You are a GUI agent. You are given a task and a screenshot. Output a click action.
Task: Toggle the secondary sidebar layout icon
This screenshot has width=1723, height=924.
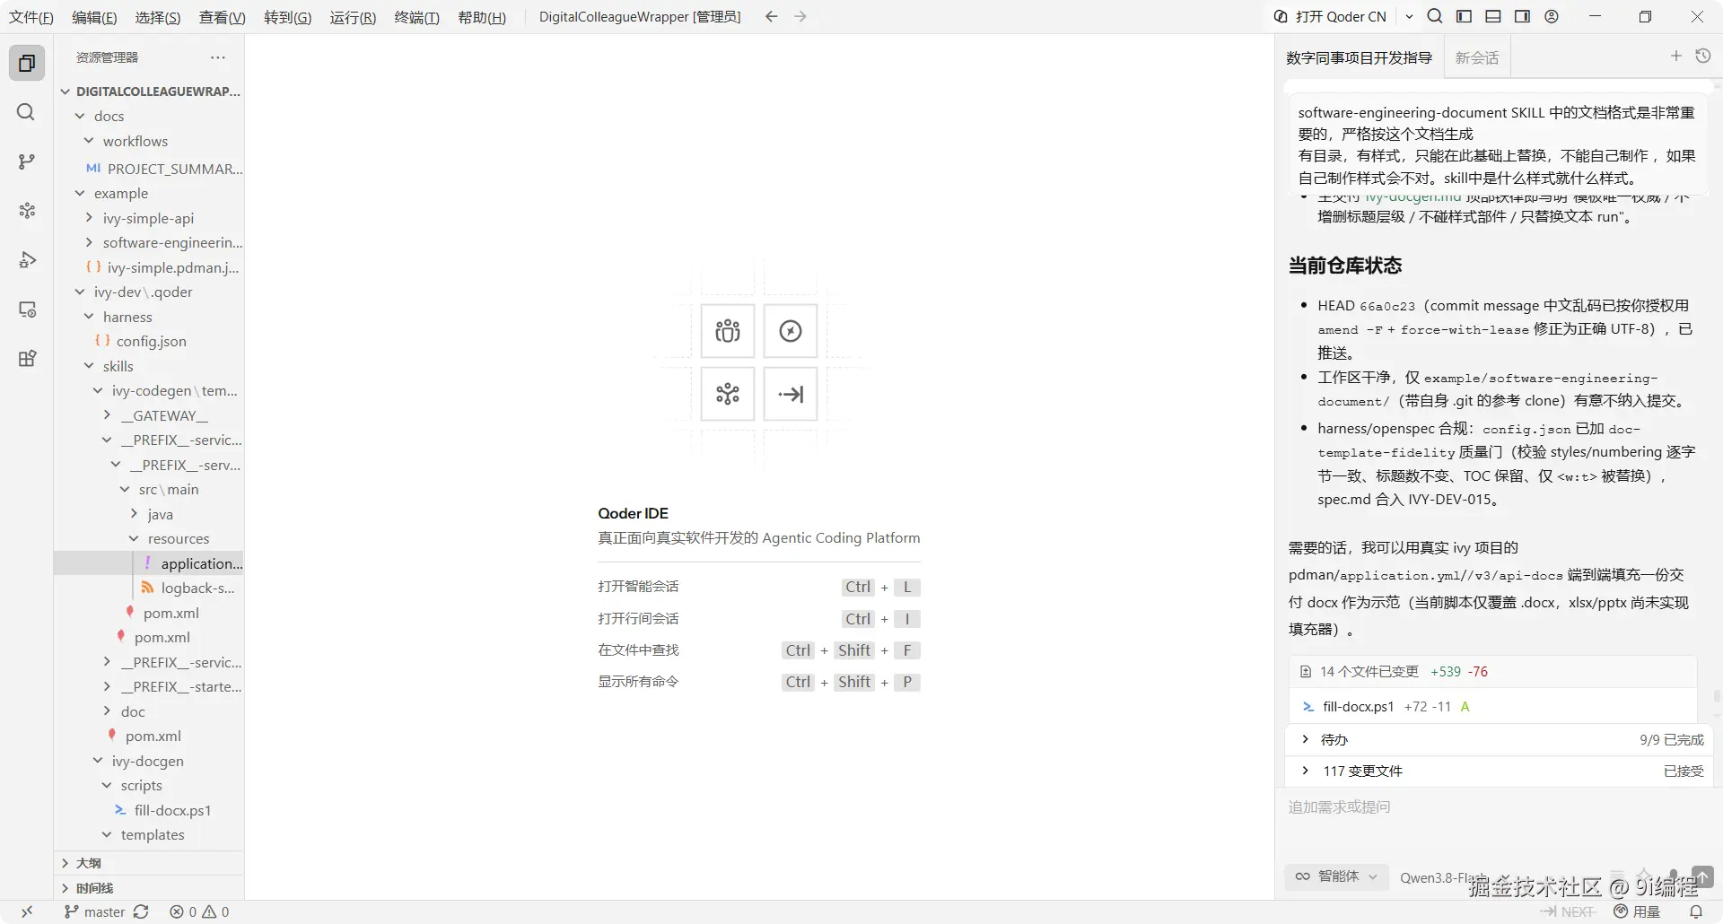(x=1522, y=16)
